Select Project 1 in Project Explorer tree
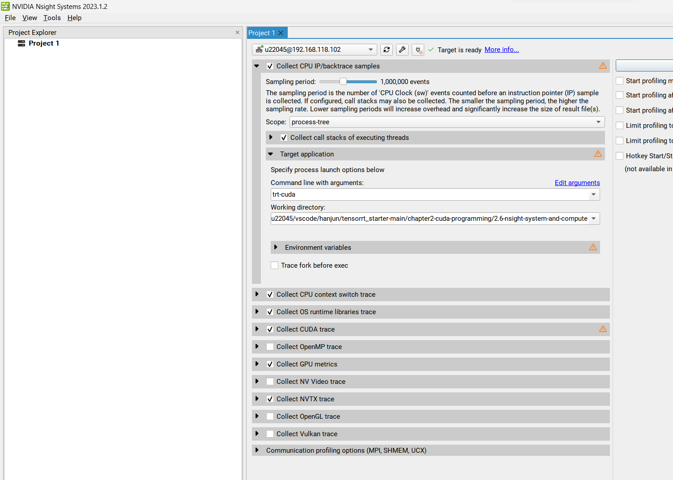This screenshot has width=673, height=480. tap(44, 43)
